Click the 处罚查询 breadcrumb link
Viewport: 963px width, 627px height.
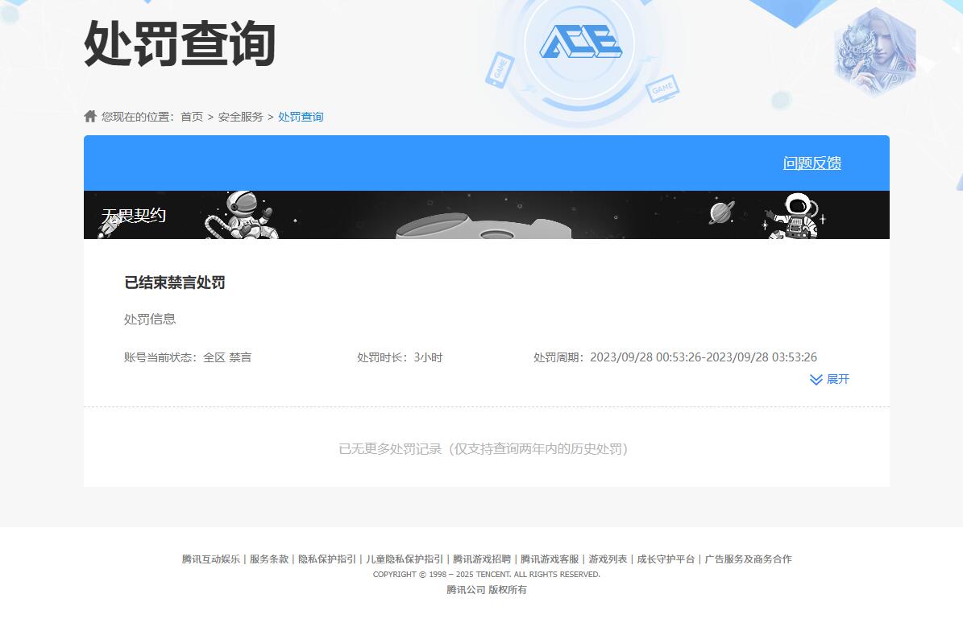tap(301, 117)
